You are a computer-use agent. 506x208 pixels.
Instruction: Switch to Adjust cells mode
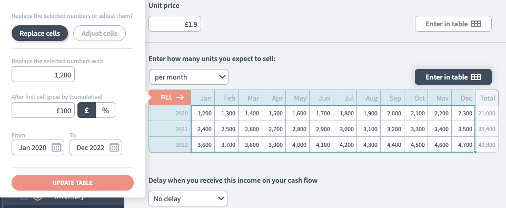pyautogui.click(x=100, y=33)
